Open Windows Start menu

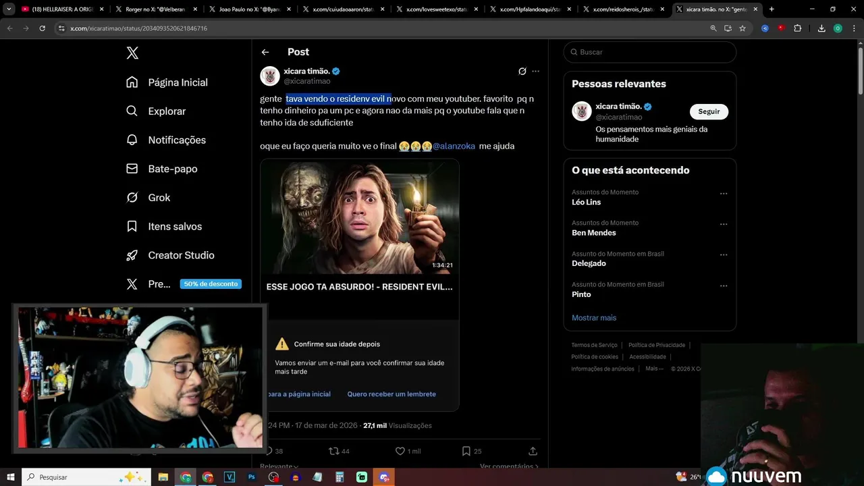[10, 477]
